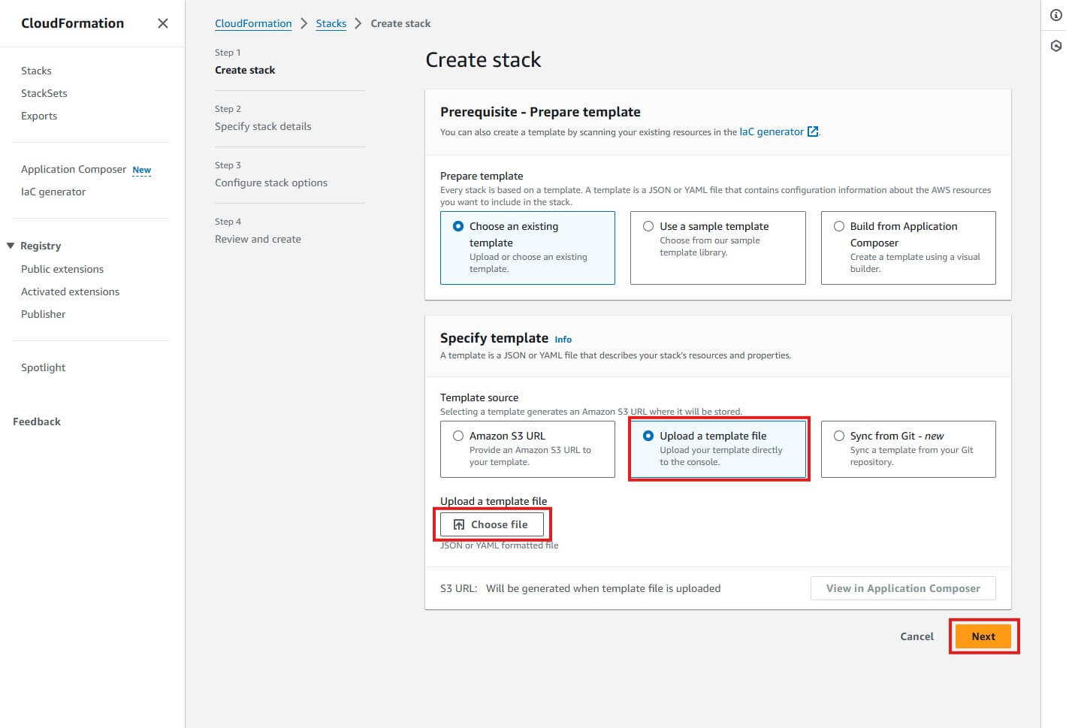Image resolution: width=1066 pixels, height=728 pixels.
Task: Open Spotlight in the side navigation
Action: [x=43, y=367]
